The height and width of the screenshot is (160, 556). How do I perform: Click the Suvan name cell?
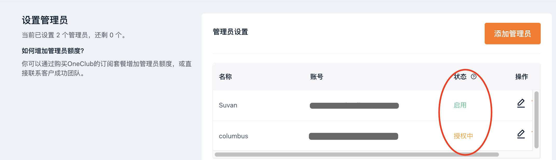(228, 105)
